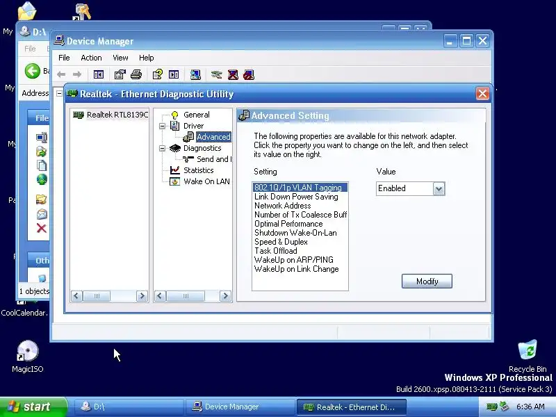Select Task Offload setting
Screen dimensions: 556x417
coord(300,251)
